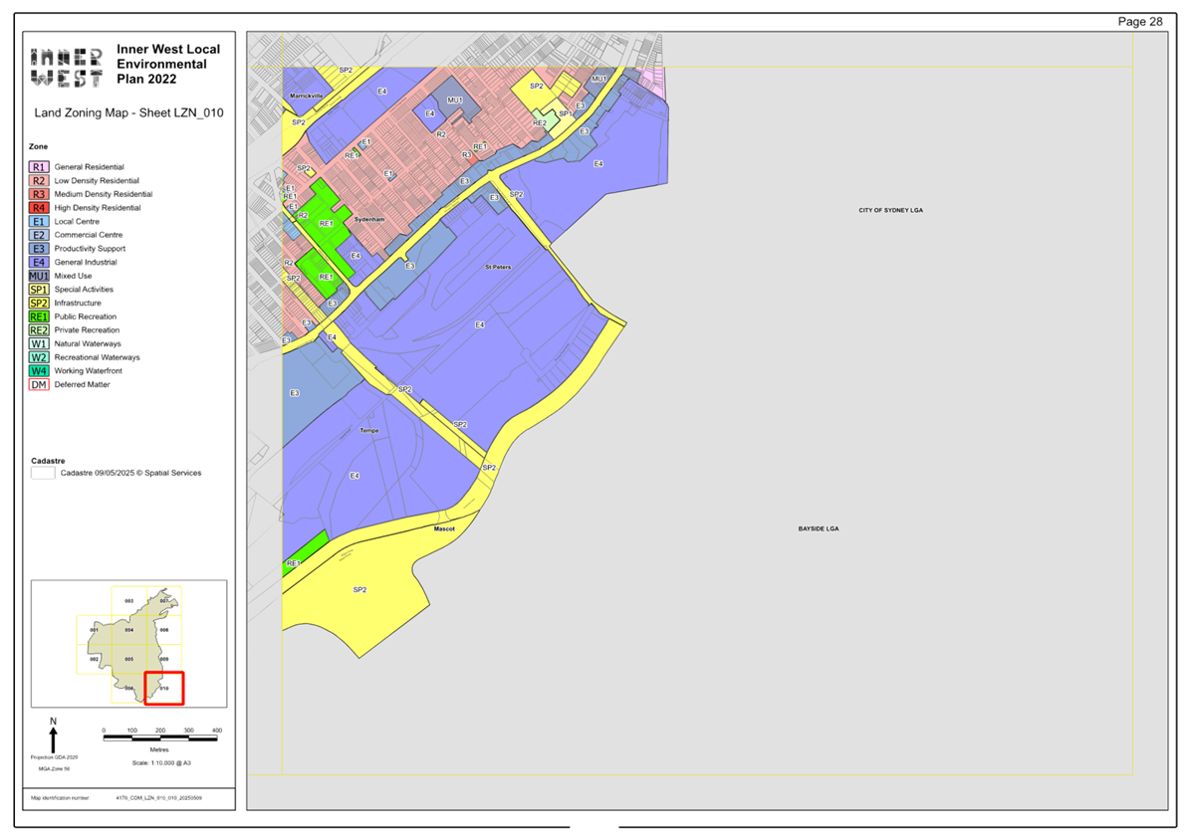Click the R2 Low Density Residential swatch
The height and width of the screenshot is (840, 1190).
[x=39, y=180]
